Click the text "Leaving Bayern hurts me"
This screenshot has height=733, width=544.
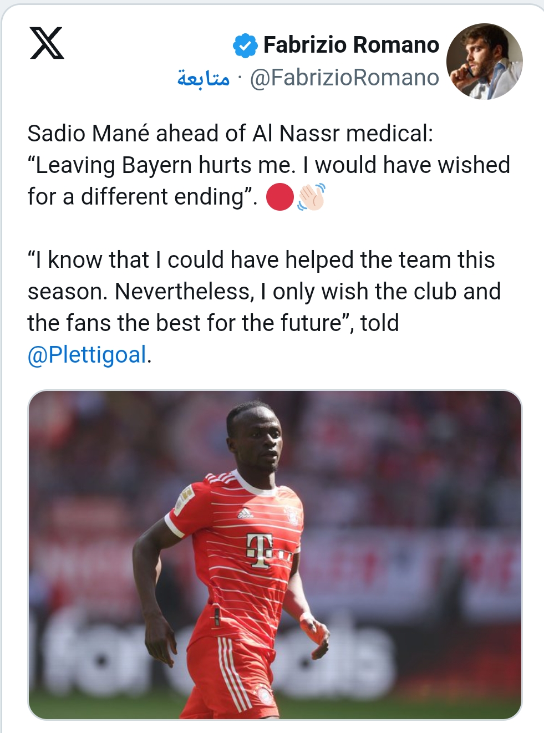165,165
